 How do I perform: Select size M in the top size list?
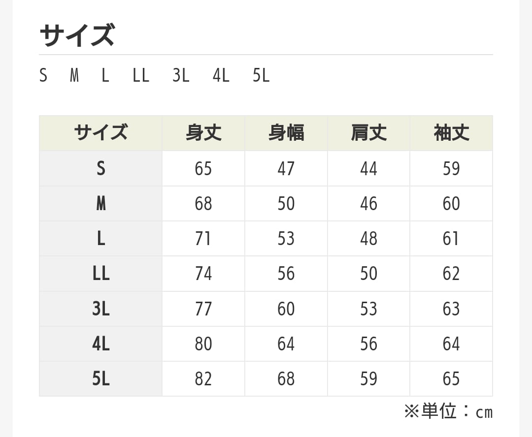[x=74, y=76]
